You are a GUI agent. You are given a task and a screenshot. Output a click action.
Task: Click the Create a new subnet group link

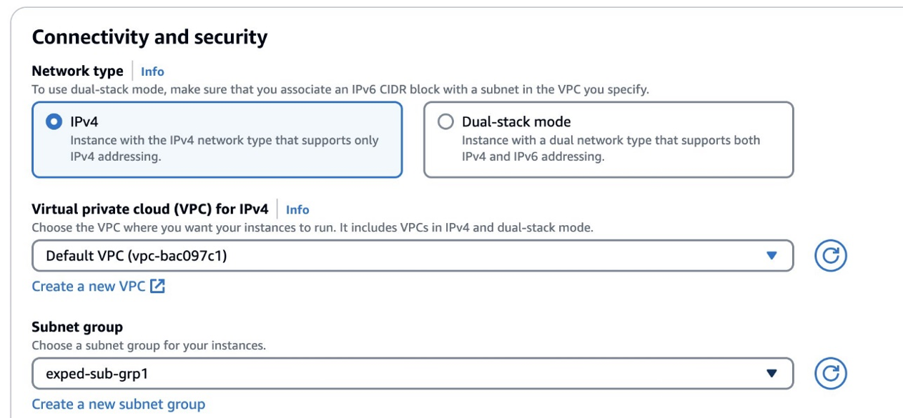click(118, 404)
